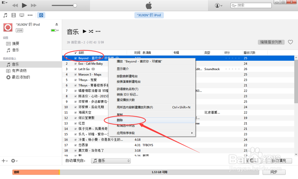This screenshot has width=298, height=179.
Task: Uncheck Beyond - 喜欢你 song checkbox
Action: click(x=75, y=58)
